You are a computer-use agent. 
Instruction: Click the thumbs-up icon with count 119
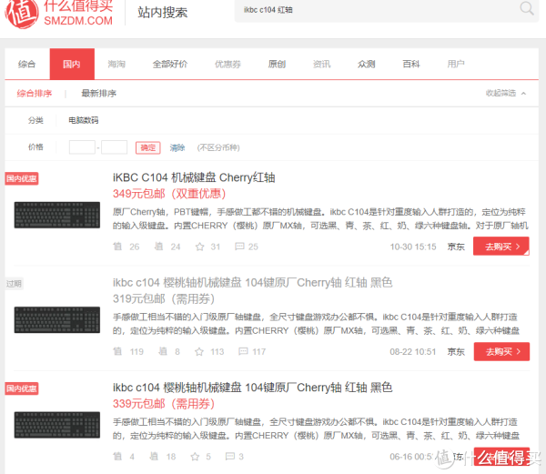[116, 351]
